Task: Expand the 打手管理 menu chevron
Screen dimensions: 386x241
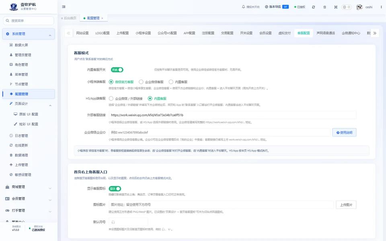Action: tap(50, 212)
